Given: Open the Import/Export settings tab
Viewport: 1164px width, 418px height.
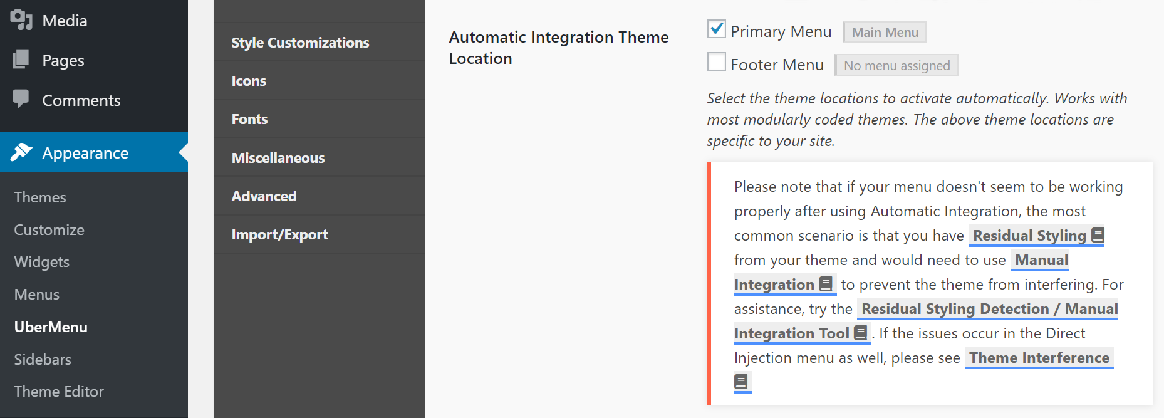Looking at the screenshot, I should coord(279,234).
